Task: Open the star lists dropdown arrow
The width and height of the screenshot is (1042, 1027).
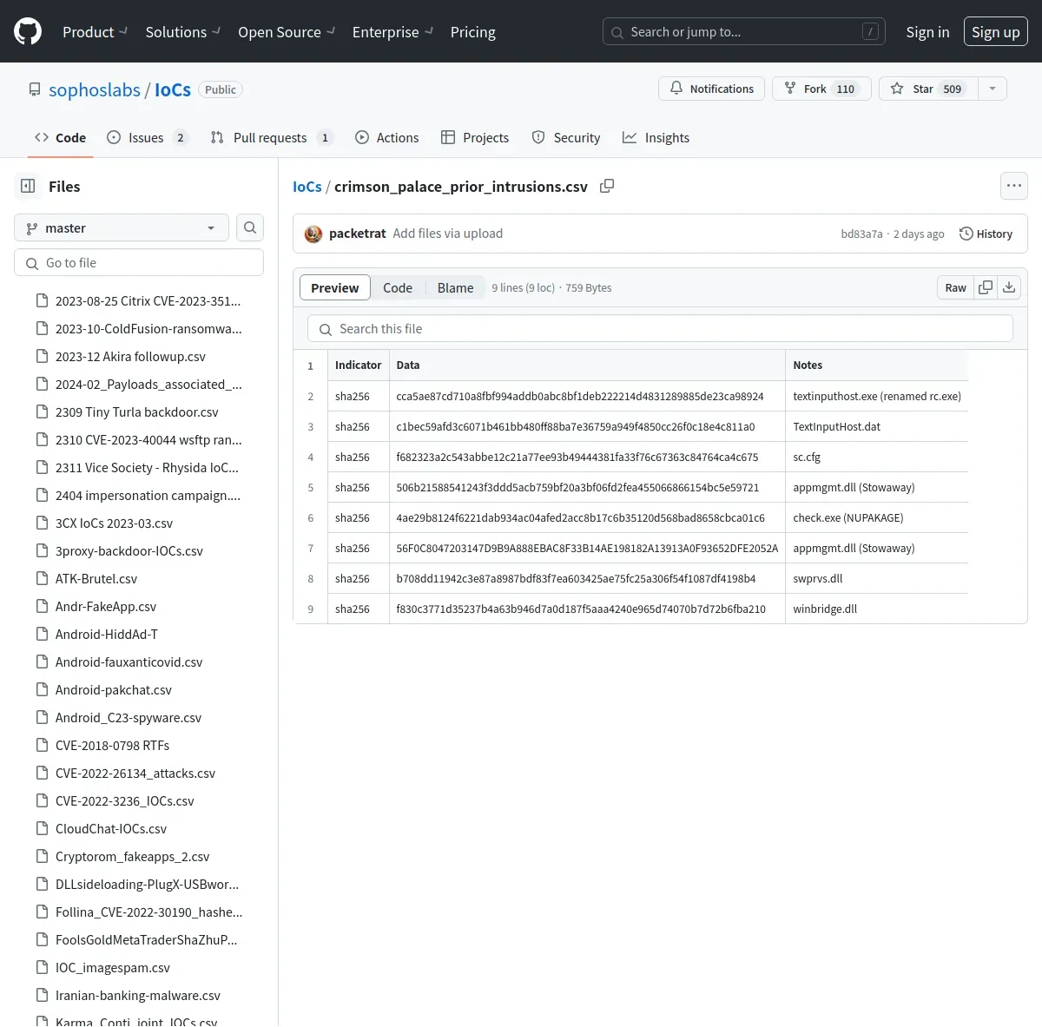Action: (x=993, y=89)
